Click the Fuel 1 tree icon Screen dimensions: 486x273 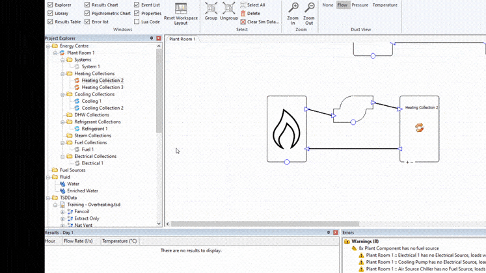pos(77,149)
